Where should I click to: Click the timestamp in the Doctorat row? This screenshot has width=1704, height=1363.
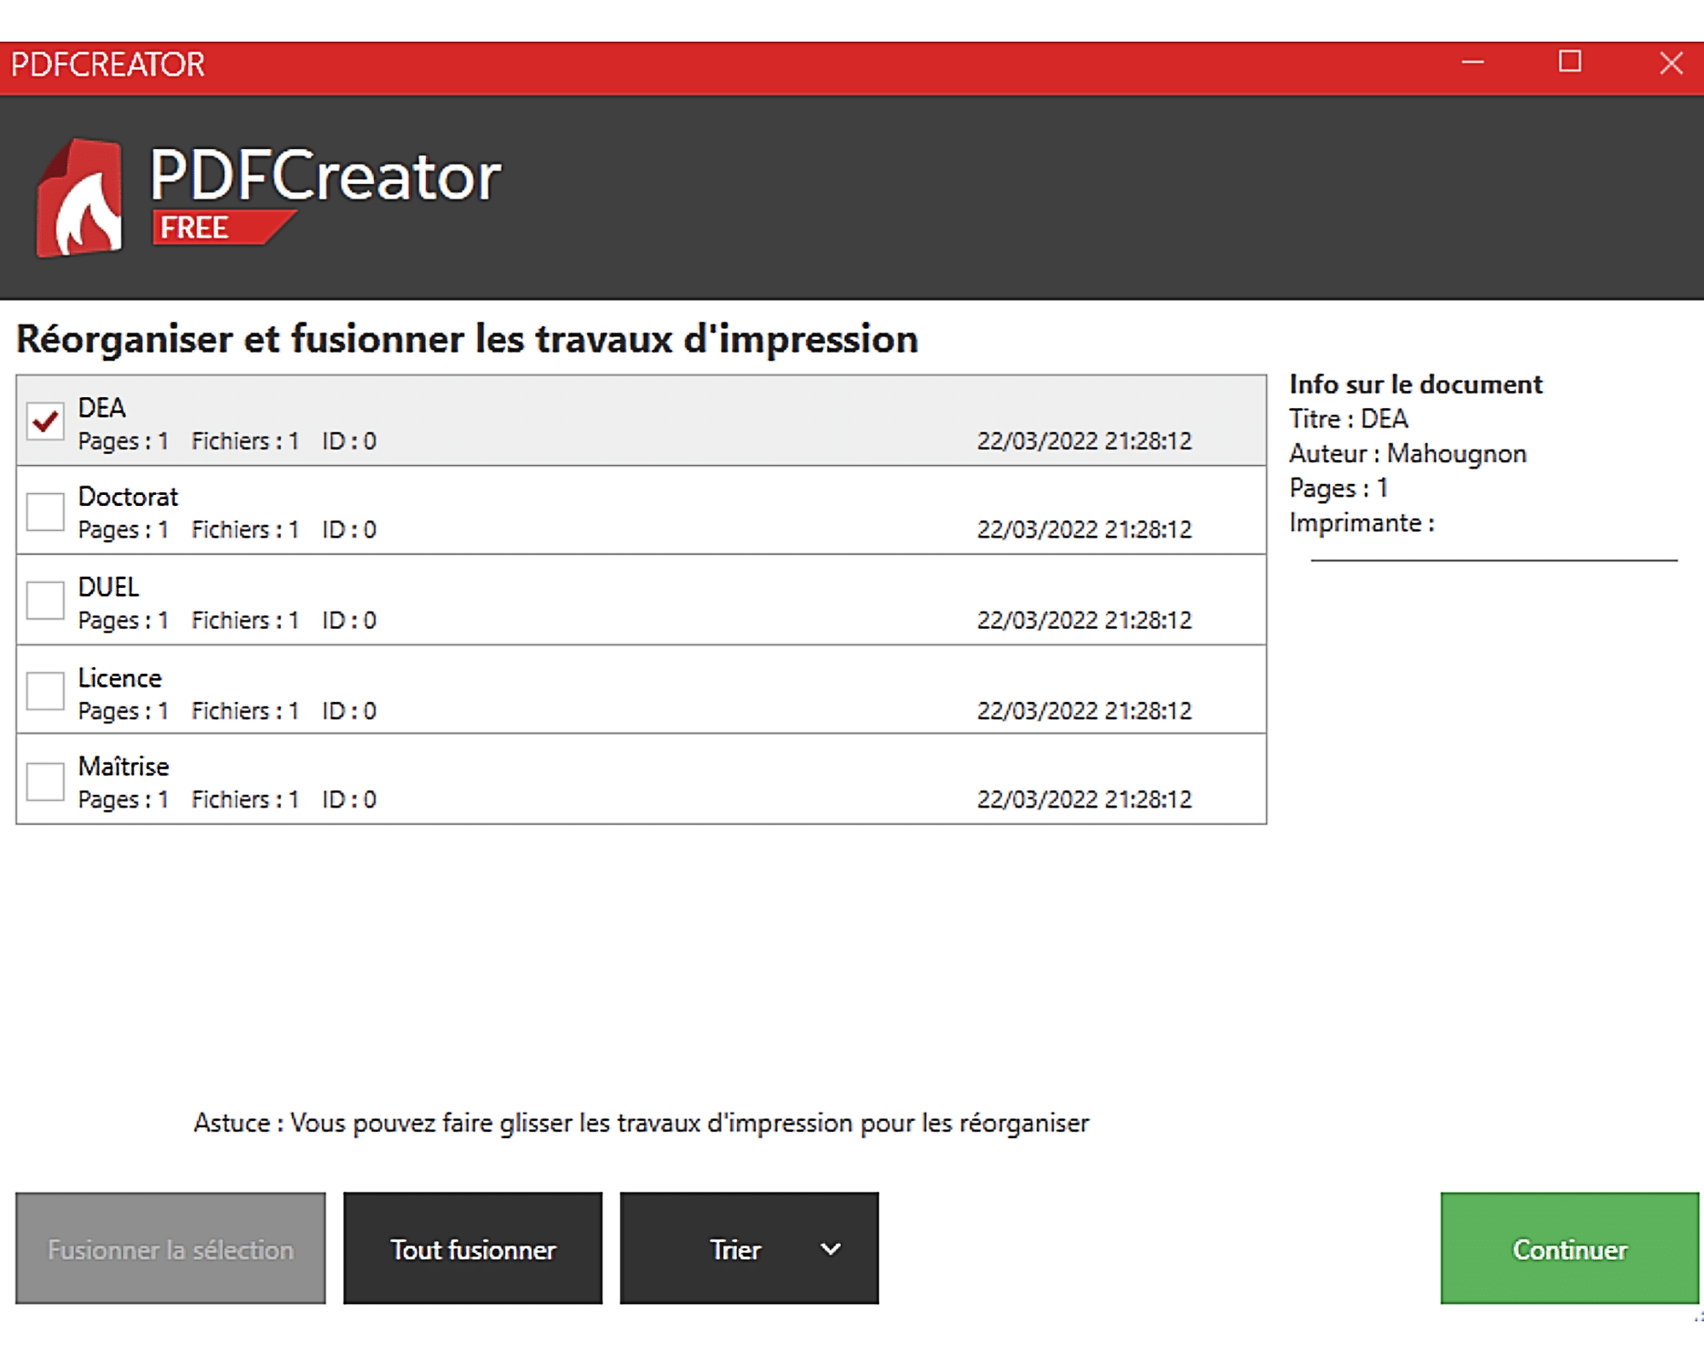1084,530
